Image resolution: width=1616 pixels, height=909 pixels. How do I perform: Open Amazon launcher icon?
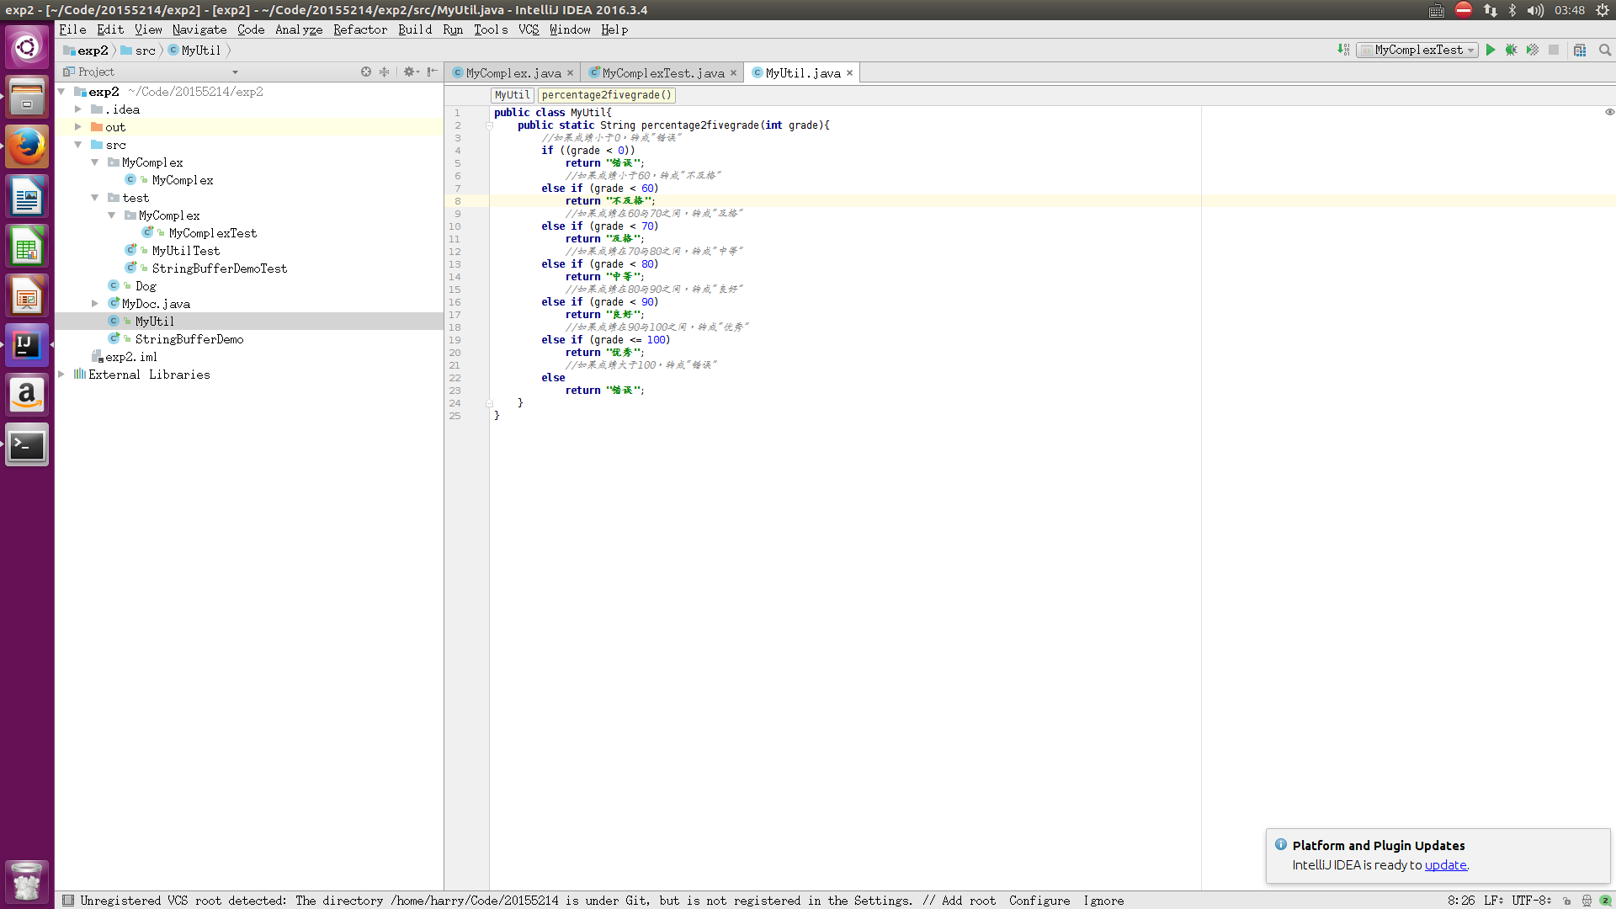pyautogui.click(x=27, y=396)
